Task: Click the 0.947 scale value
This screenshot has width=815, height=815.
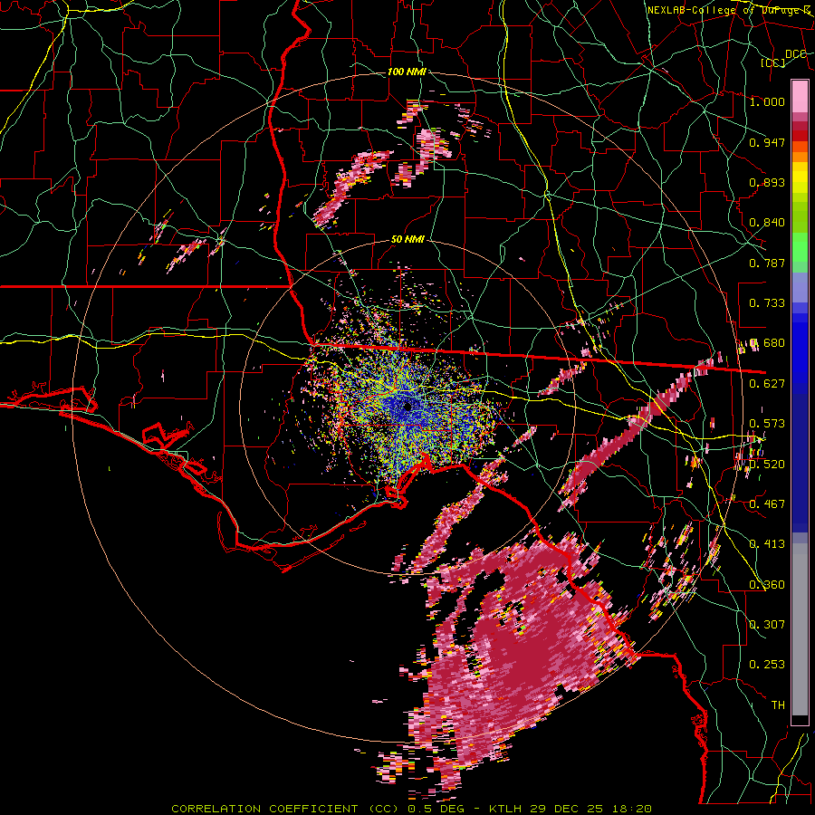Action: (x=767, y=142)
